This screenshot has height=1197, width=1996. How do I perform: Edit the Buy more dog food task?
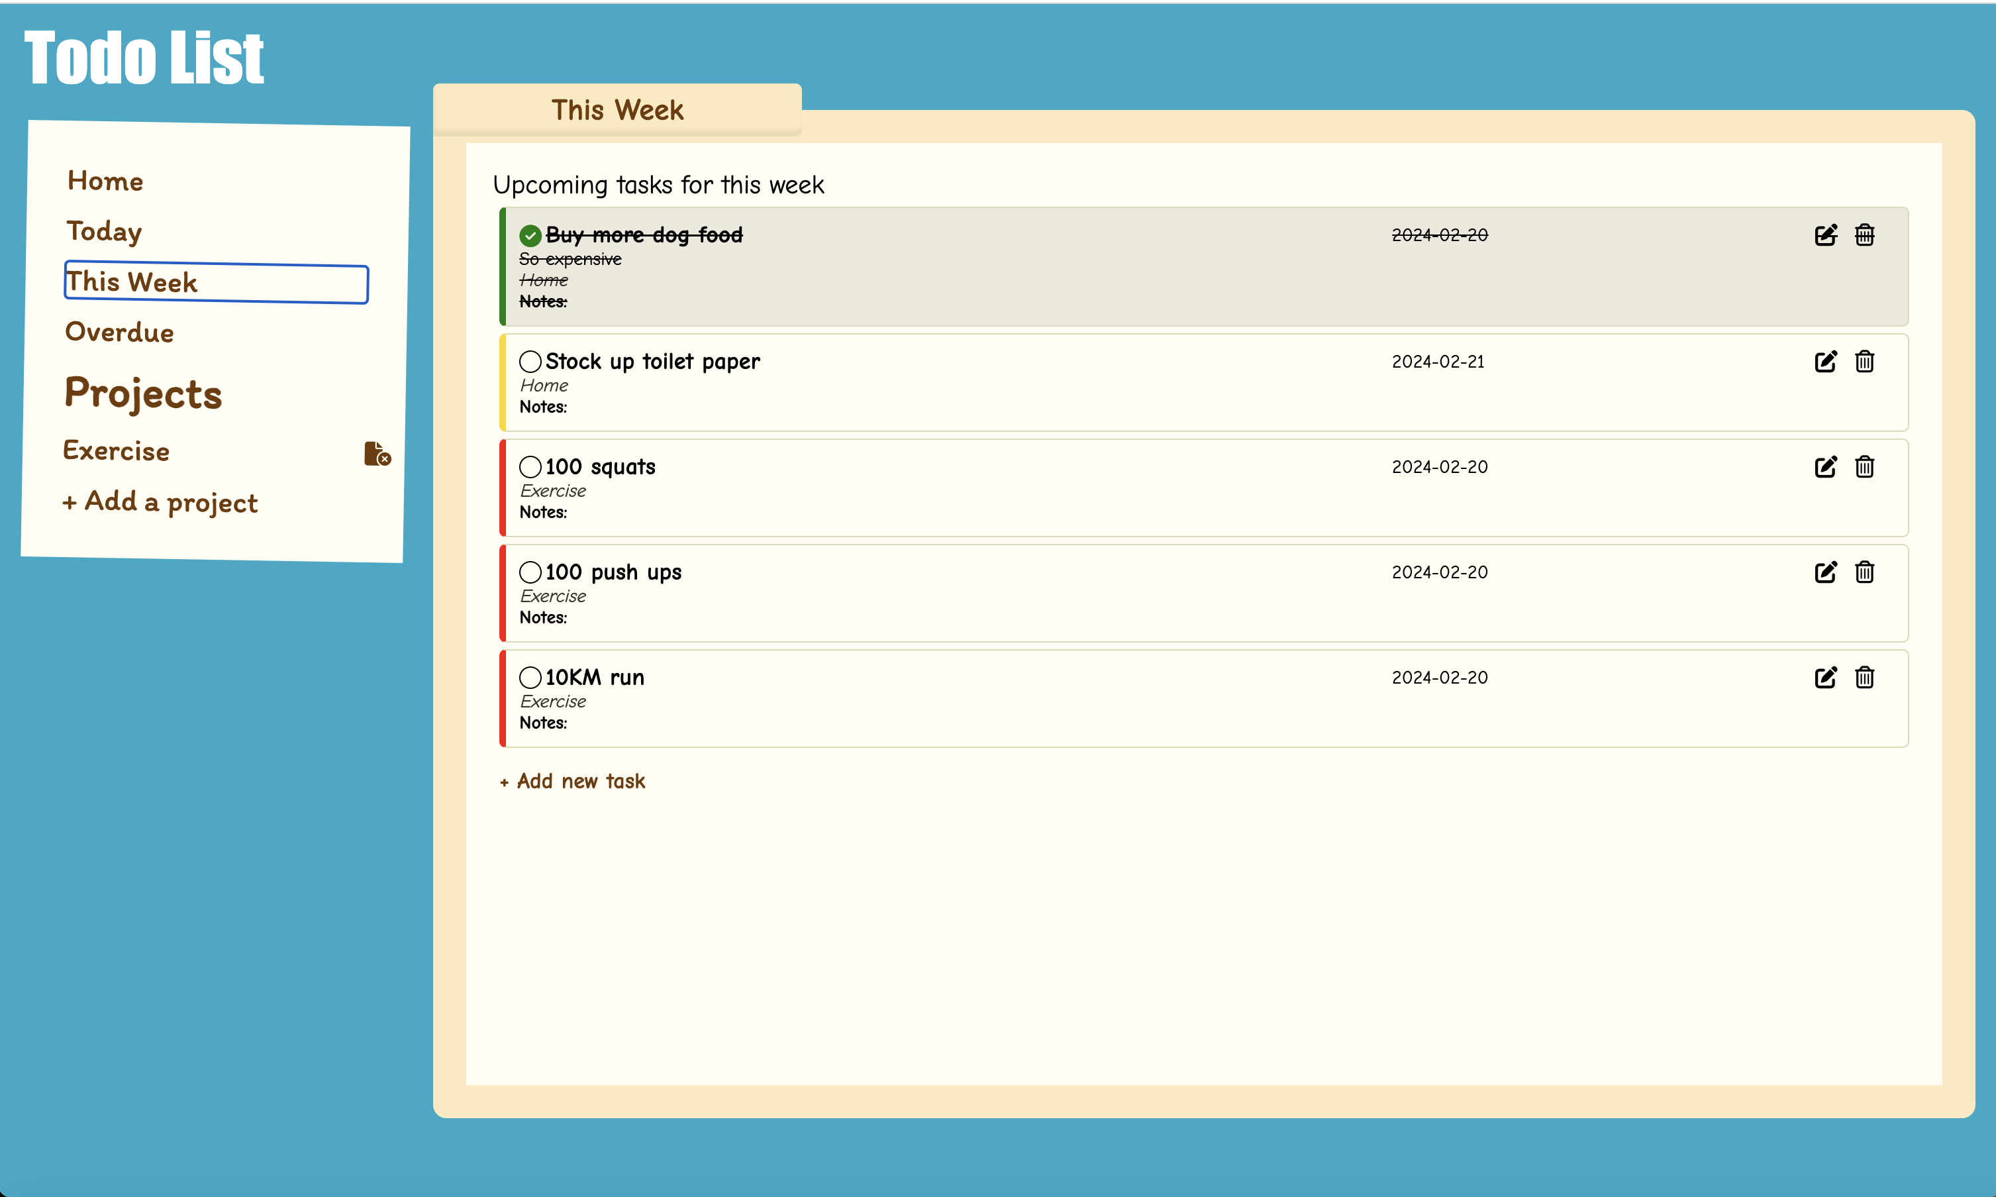coord(1825,234)
